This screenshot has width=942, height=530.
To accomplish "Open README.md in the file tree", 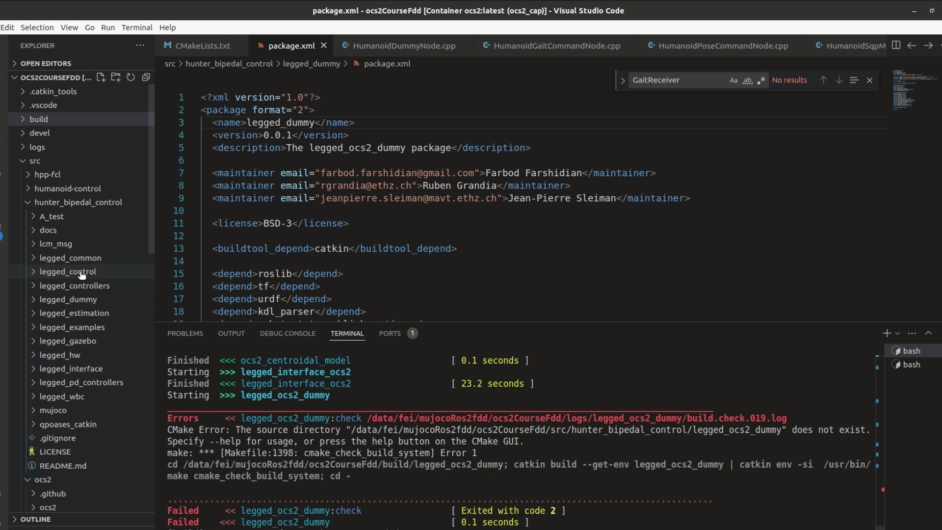I will (63, 466).
